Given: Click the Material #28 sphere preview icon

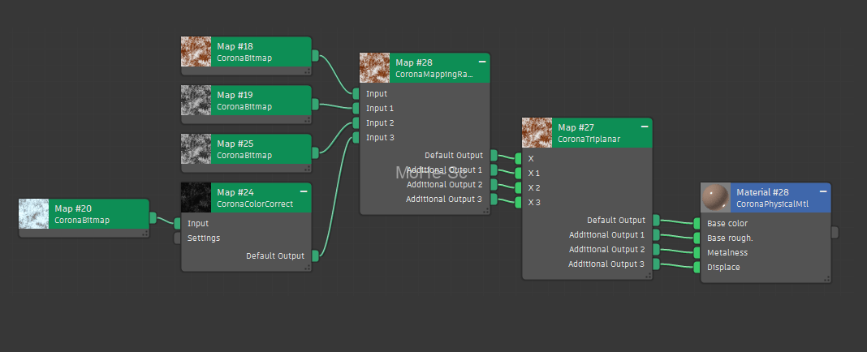Looking at the screenshot, I should coord(716,198).
